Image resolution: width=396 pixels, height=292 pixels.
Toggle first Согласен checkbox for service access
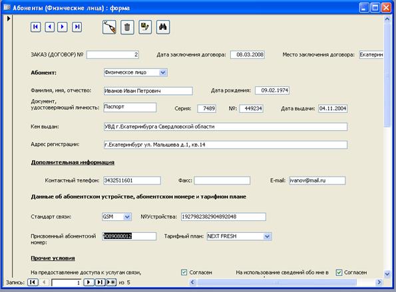tap(184, 272)
